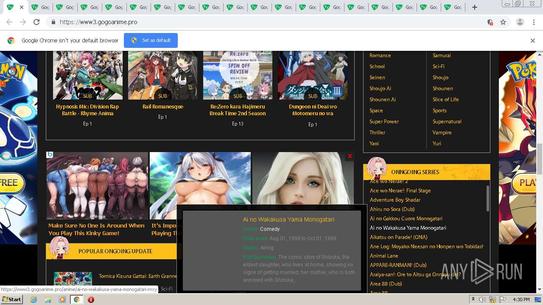This screenshot has height=305, width=543.
Task: Select the Space genre
Action: [376, 111]
